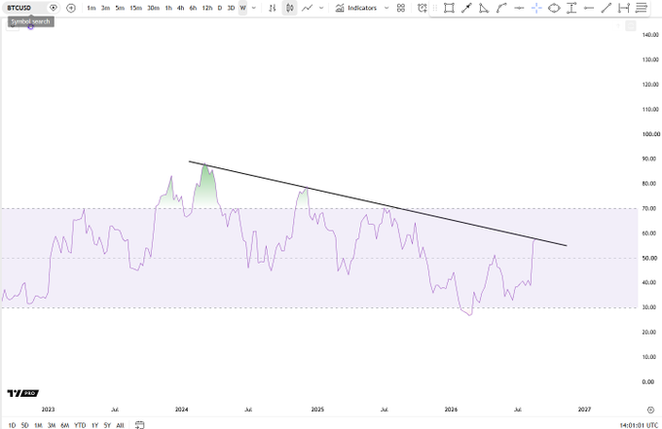
Task: Set range to 5Y
Action: pos(107,425)
